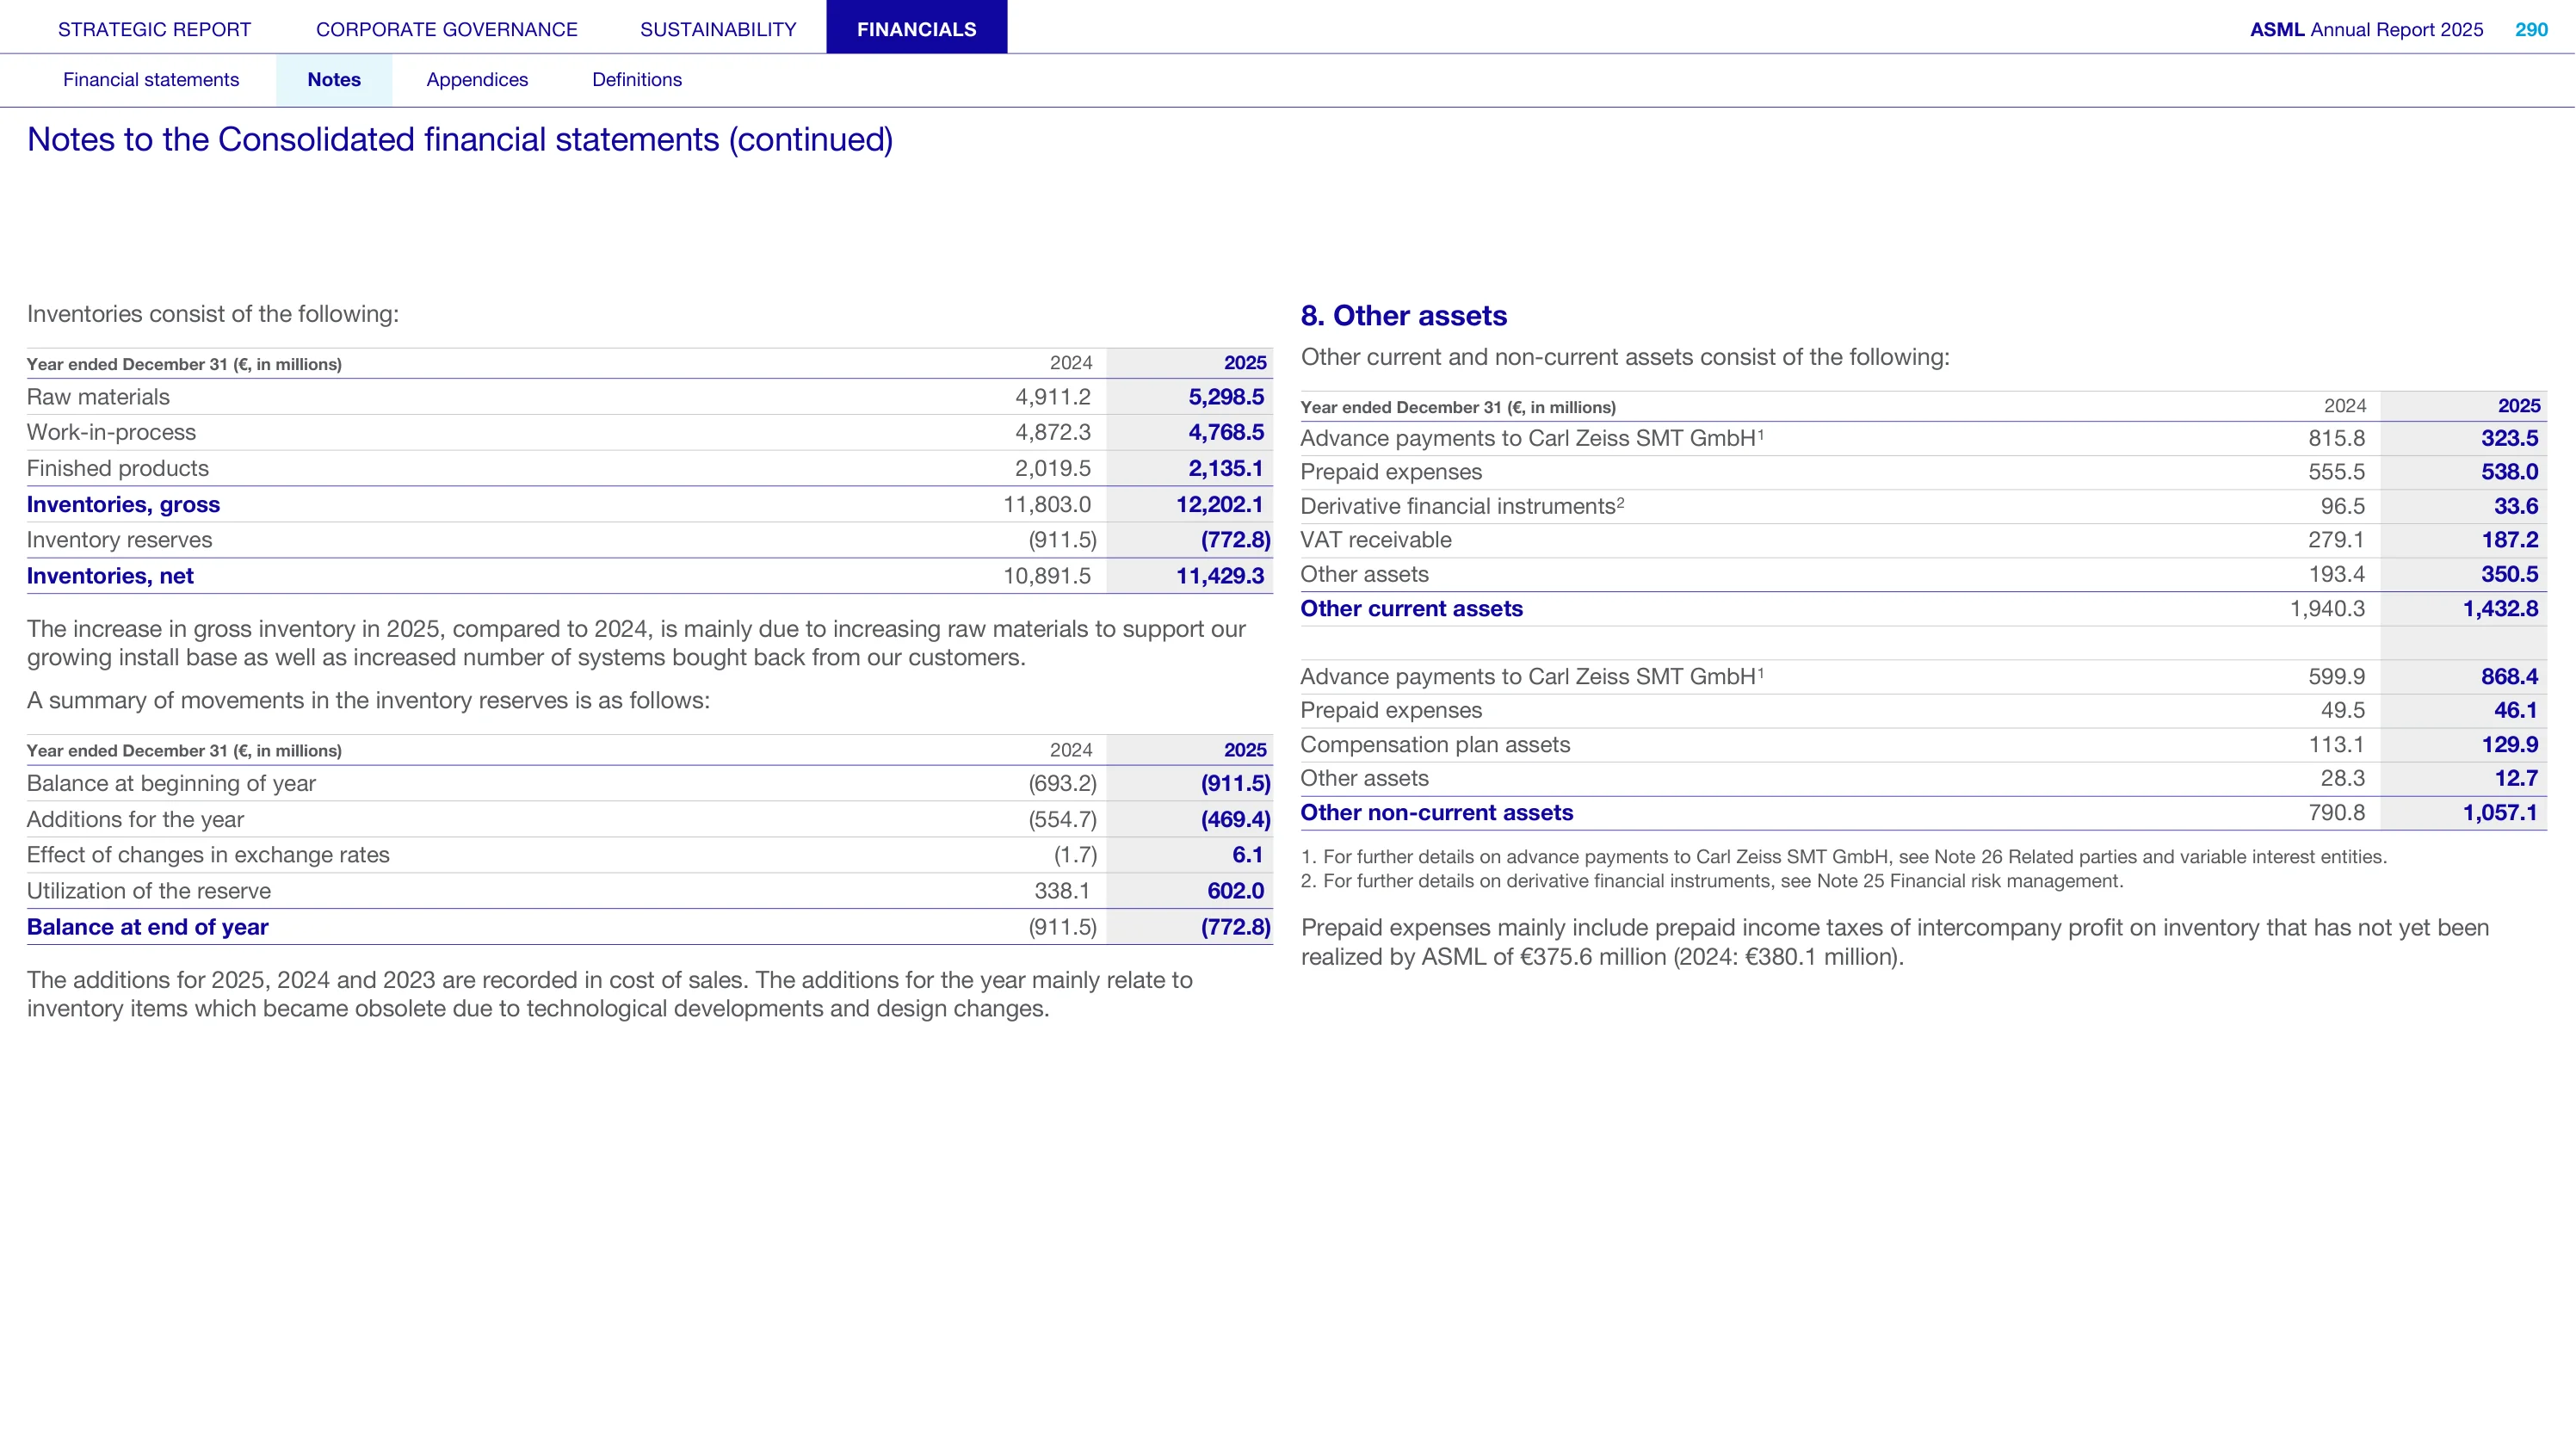Click the Inventories, gross row label
The image size is (2576, 1451).
123,505
